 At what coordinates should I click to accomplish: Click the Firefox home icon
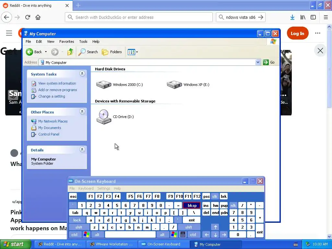coord(38,17)
